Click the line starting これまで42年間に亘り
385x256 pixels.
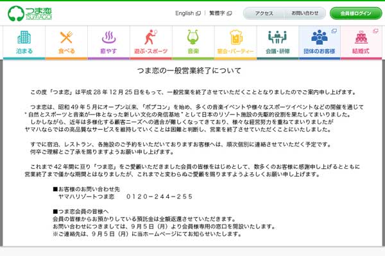tap(195, 167)
